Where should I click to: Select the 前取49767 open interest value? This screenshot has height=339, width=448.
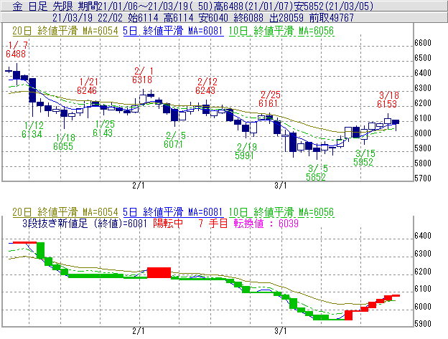pyautogui.click(x=332, y=18)
